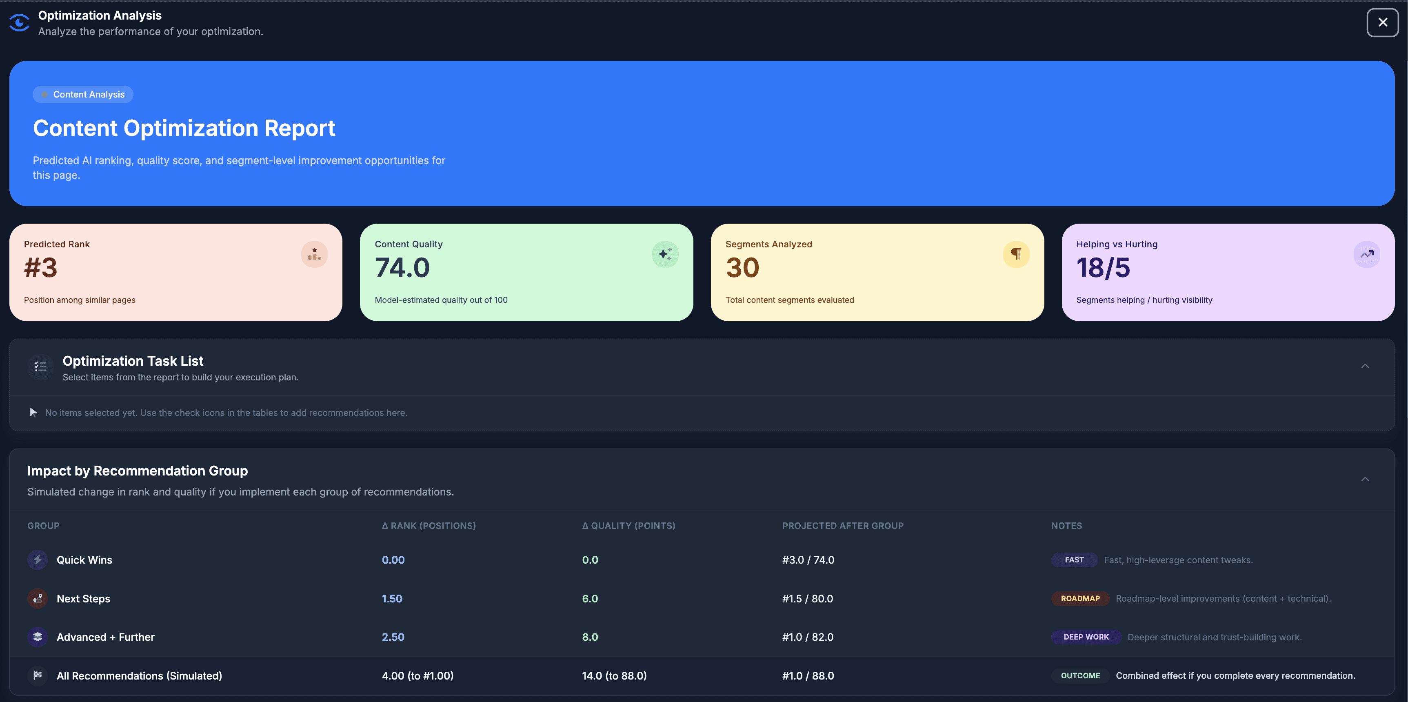This screenshot has height=702, width=1408.
Task: Click the FAST tag in Notes column
Action: (1074, 560)
